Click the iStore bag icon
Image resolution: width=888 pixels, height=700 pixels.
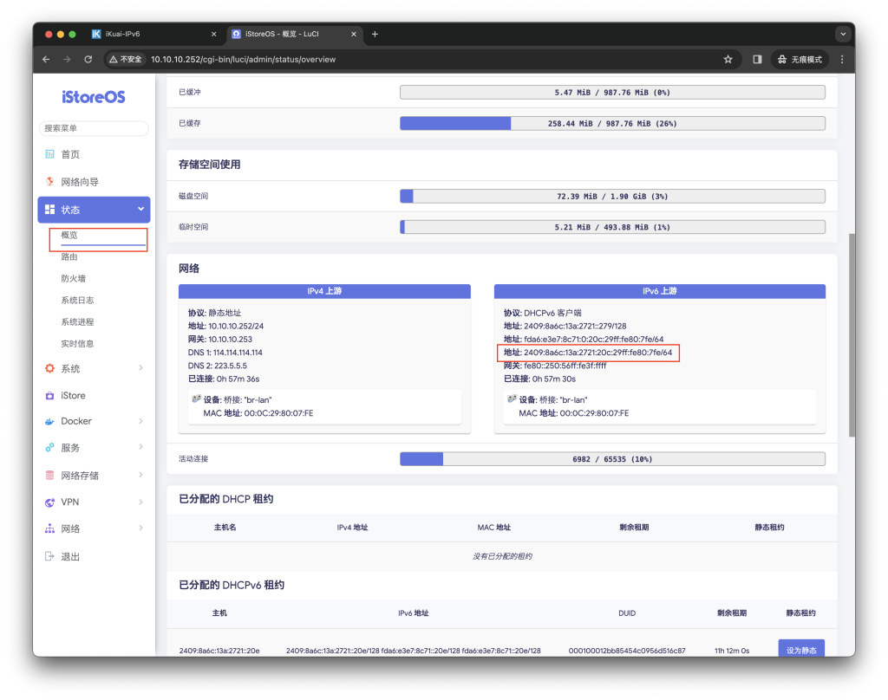tap(49, 396)
